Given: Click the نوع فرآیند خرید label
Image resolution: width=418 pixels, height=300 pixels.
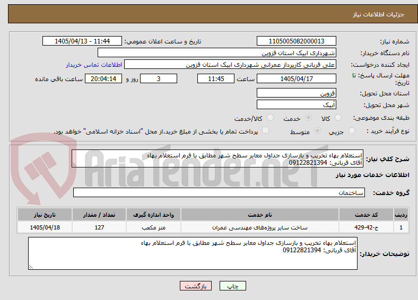Looking at the screenshot, I should [x=388, y=131].
